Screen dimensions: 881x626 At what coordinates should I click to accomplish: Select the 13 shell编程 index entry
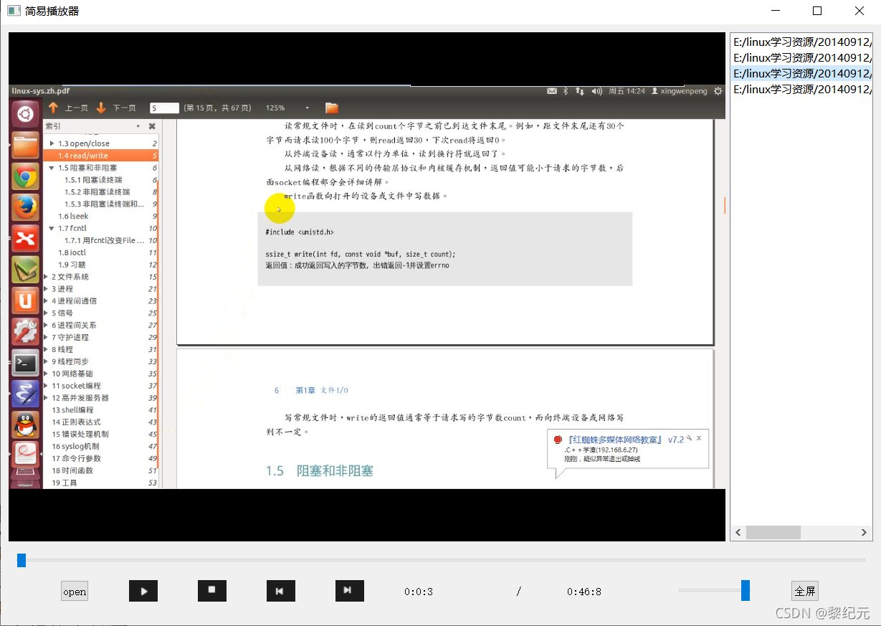(x=72, y=410)
